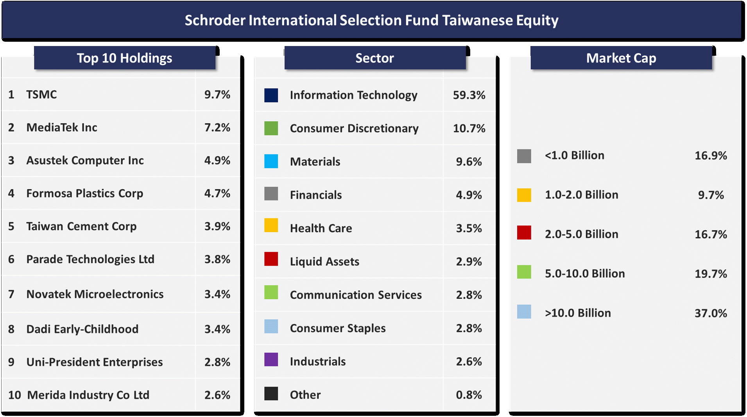Select the Communication Services sector label
Viewport: 747px width, 417px height.
click(x=356, y=295)
